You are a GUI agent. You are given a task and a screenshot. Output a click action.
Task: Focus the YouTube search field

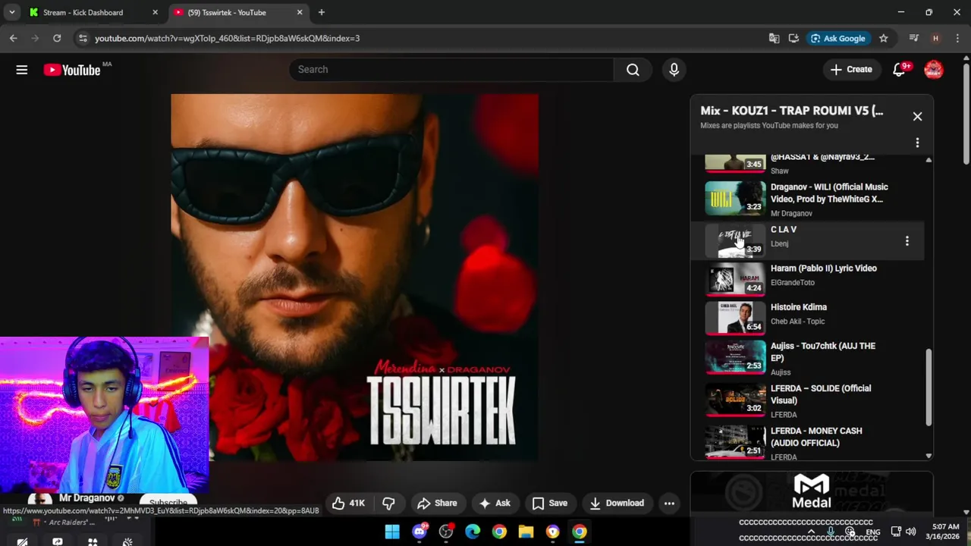click(451, 70)
